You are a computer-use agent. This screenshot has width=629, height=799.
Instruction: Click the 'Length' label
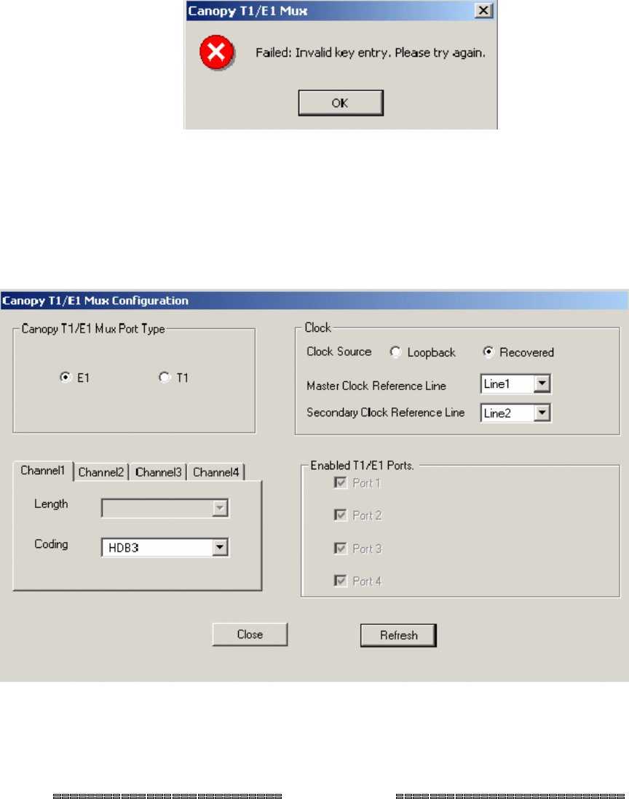[51, 504]
